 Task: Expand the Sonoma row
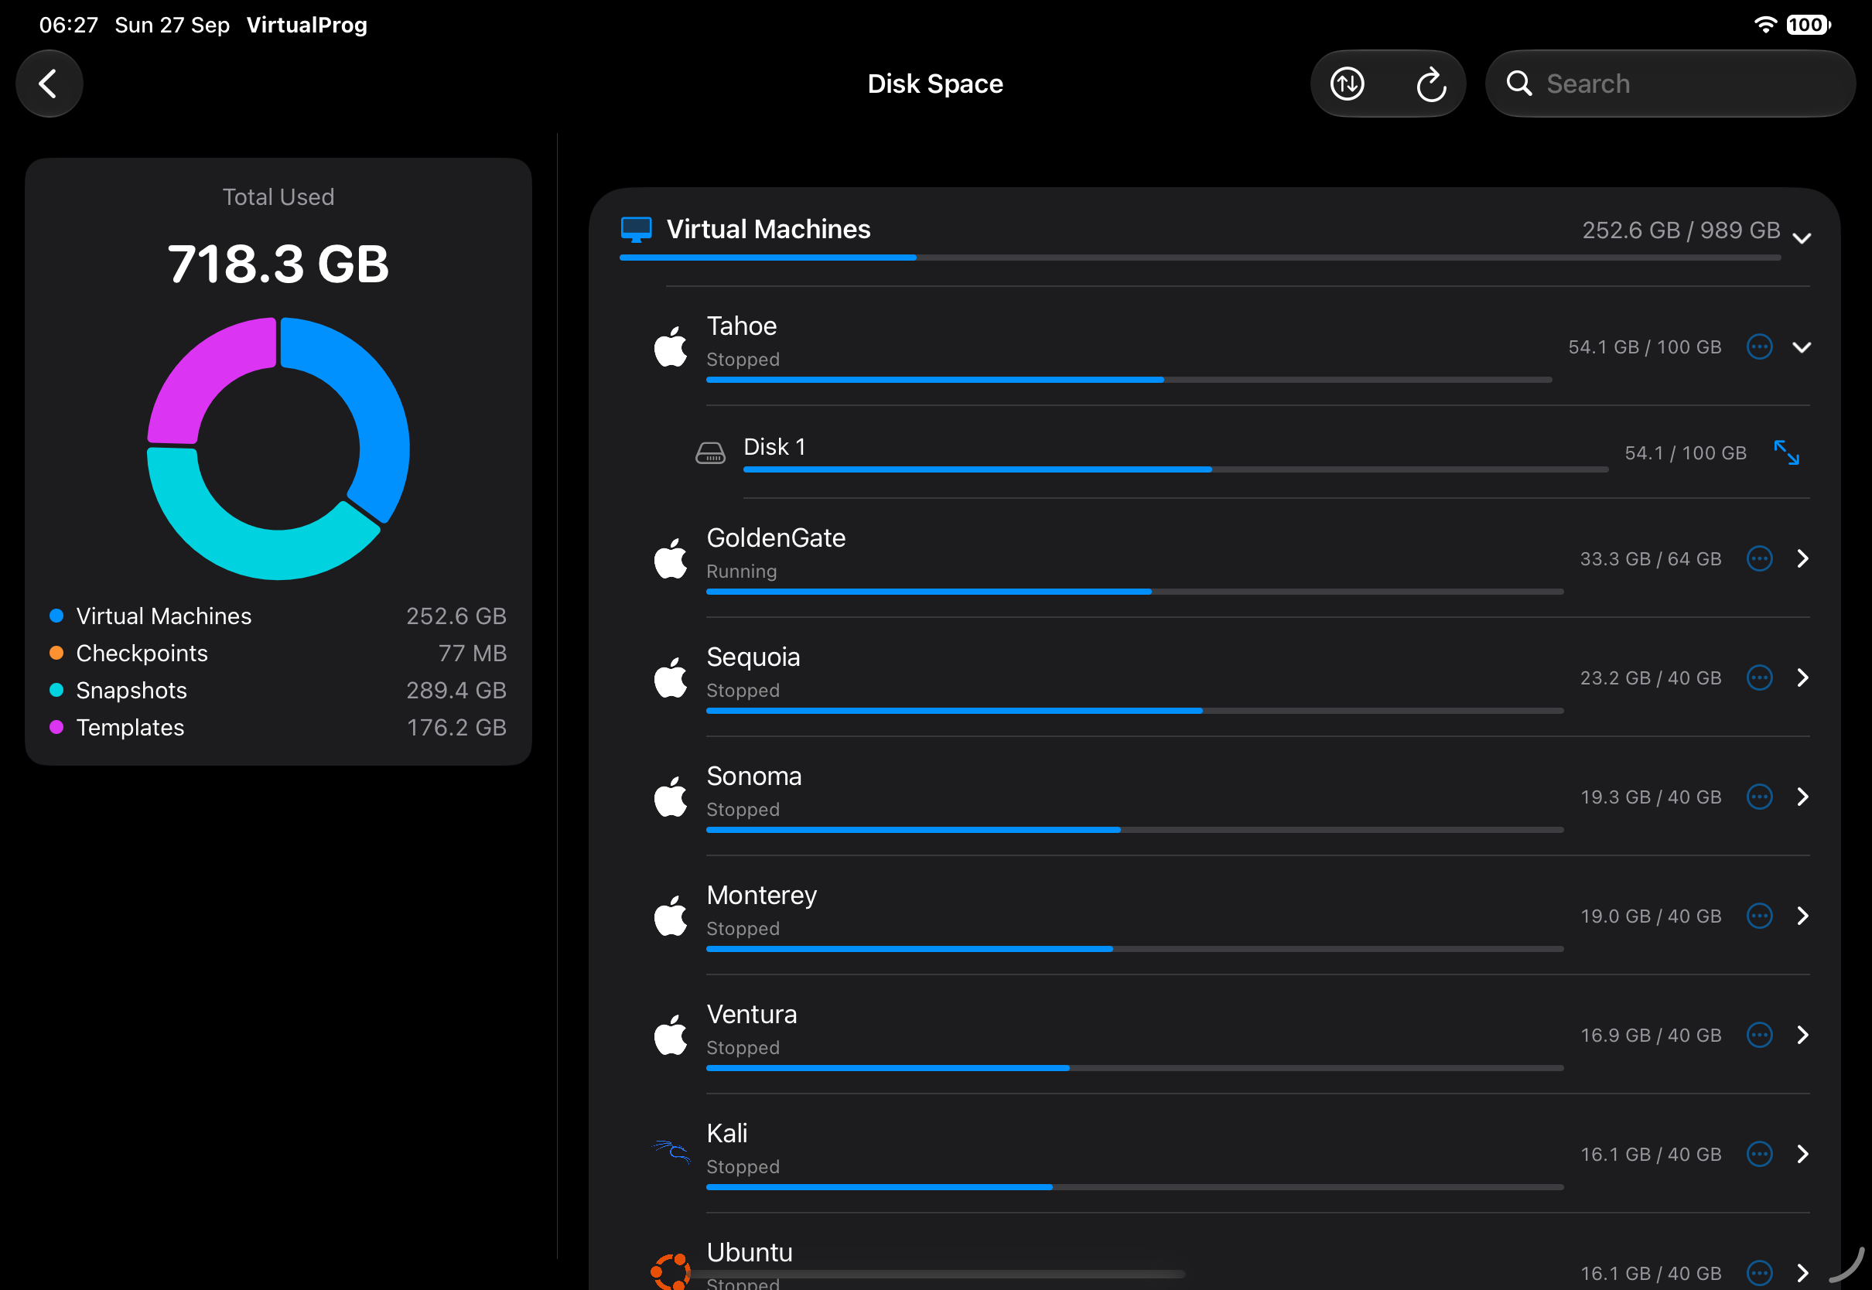pyautogui.click(x=1802, y=797)
